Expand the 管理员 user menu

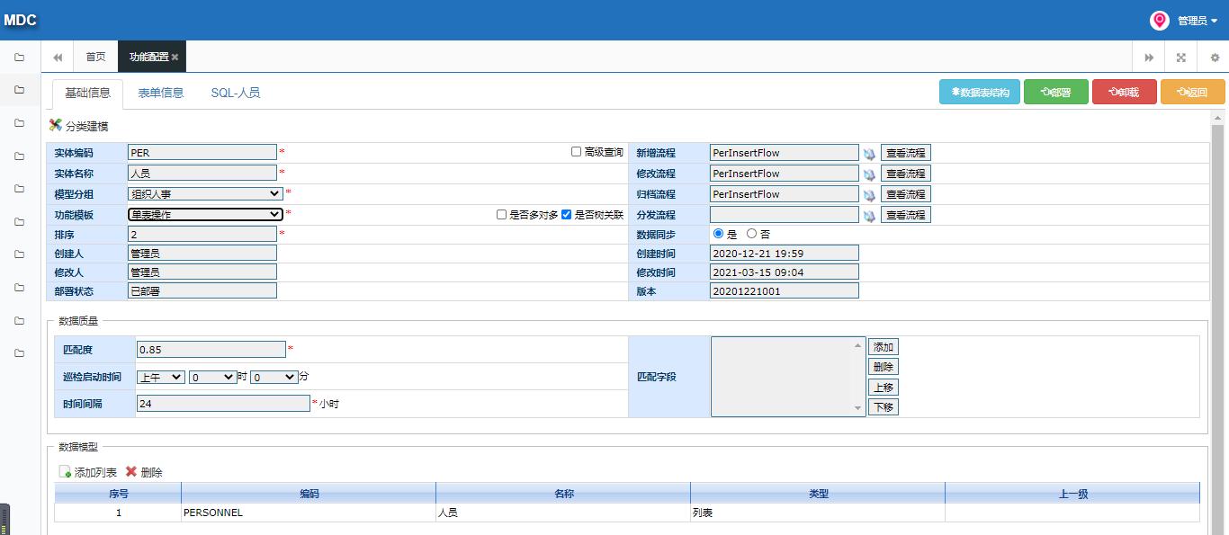[1198, 21]
